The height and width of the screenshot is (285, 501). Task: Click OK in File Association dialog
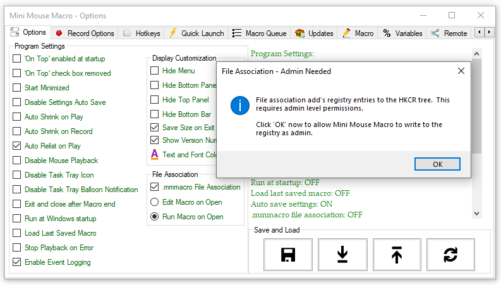tap(437, 164)
